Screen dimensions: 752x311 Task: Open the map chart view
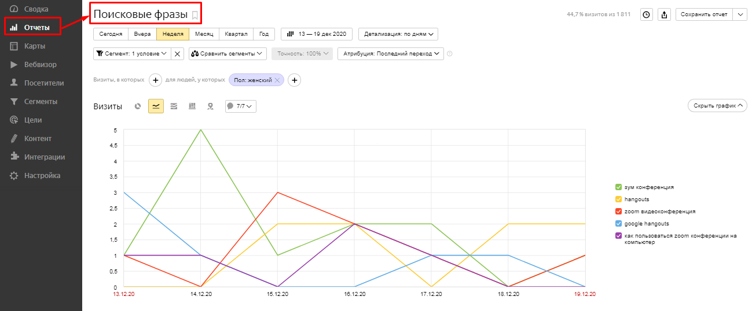click(210, 106)
